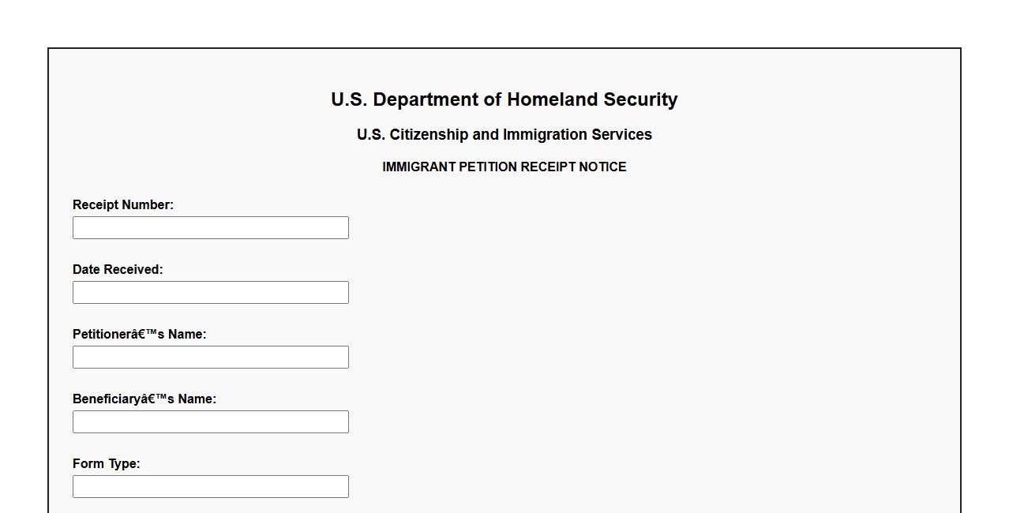Image resolution: width=1009 pixels, height=513 pixels.
Task: Select the Petitioner's Name input field
Action: [210, 358]
